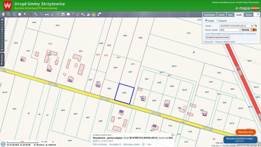
Task: Open the gears settings icon
Action: coord(83,14)
